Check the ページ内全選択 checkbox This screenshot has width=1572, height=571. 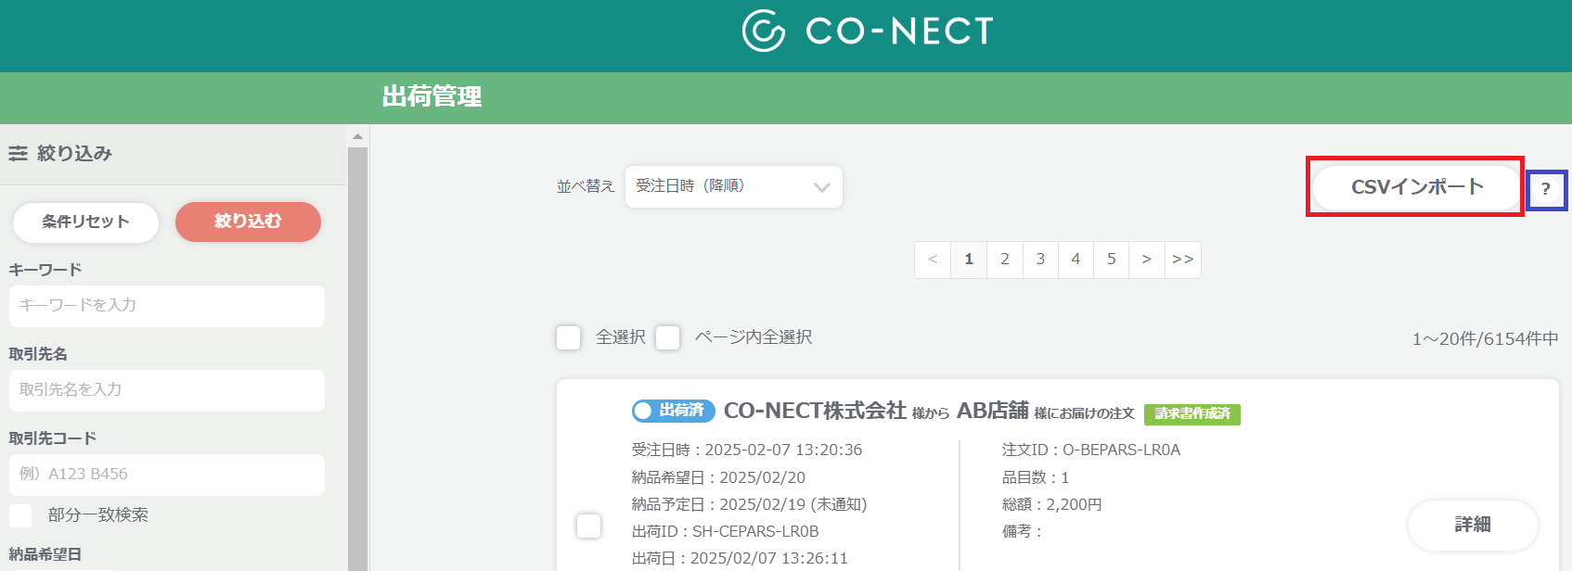coord(668,337)
